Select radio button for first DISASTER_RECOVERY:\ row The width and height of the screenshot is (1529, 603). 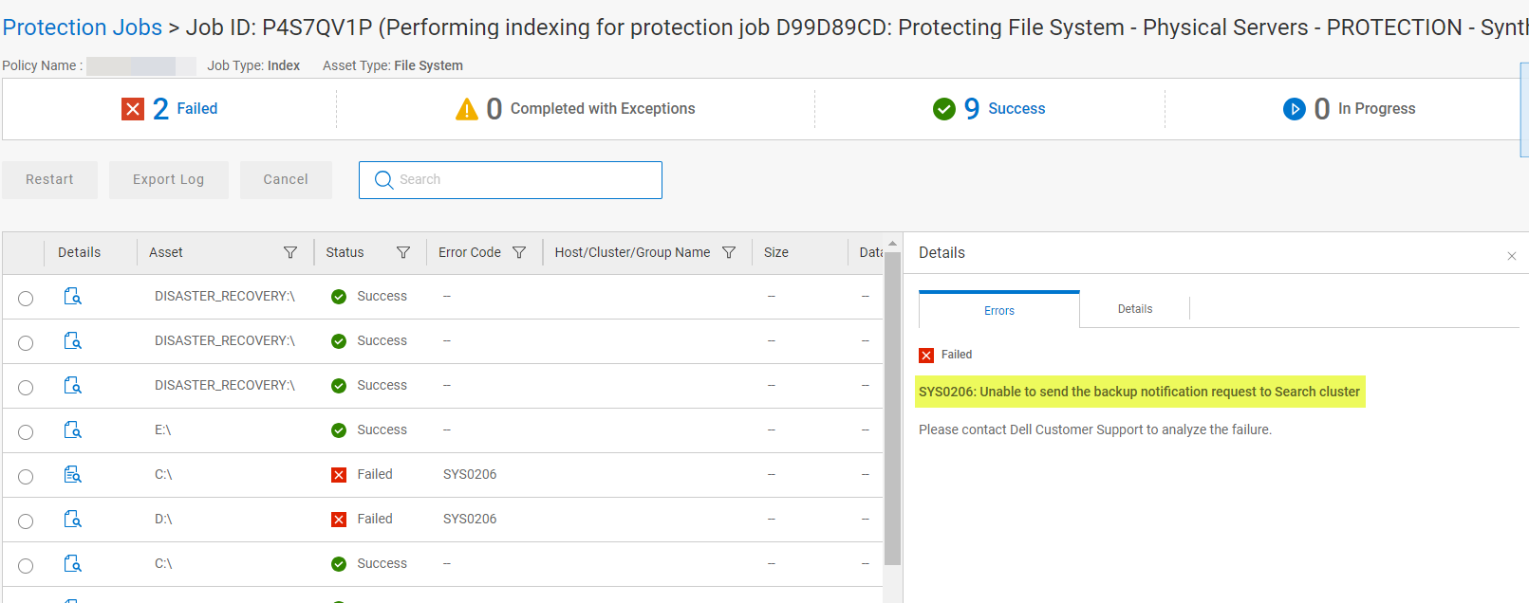[x=26, y=297]
